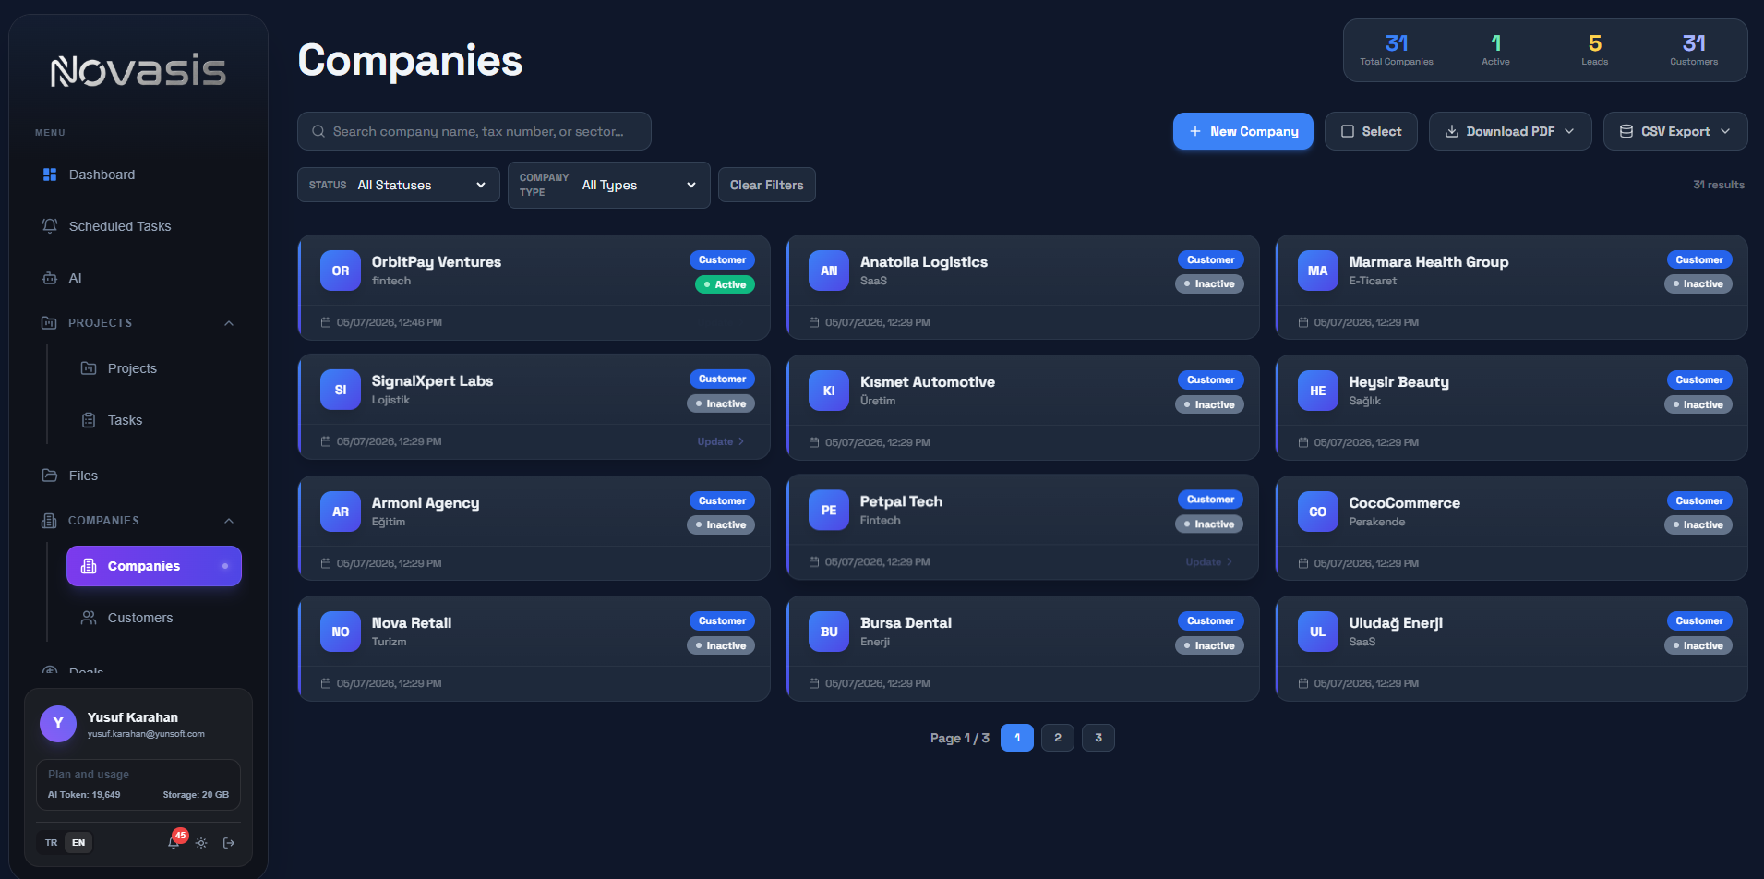Viewport: 1764px width, 879px height.
Task: Click the Total Companies stat
Action: pyautogui.click(x=1397, y=50)
